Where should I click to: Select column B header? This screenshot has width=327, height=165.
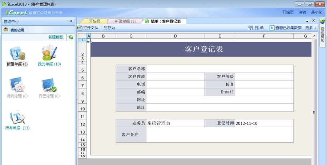[103, 36]
